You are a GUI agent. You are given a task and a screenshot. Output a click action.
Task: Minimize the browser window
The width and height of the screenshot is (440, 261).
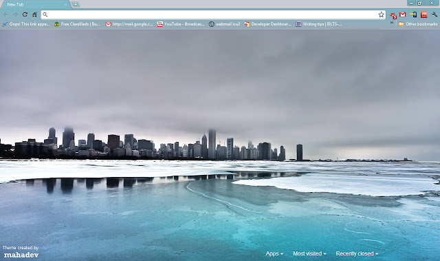click(411, 3)
